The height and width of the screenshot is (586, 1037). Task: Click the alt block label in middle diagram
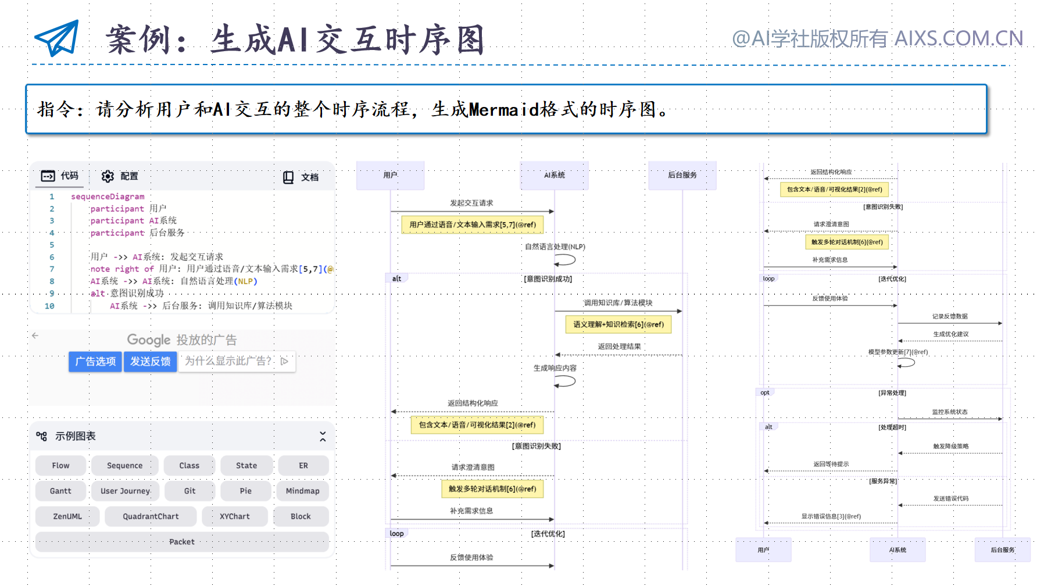pyautogui.click(x=396, y=278)
